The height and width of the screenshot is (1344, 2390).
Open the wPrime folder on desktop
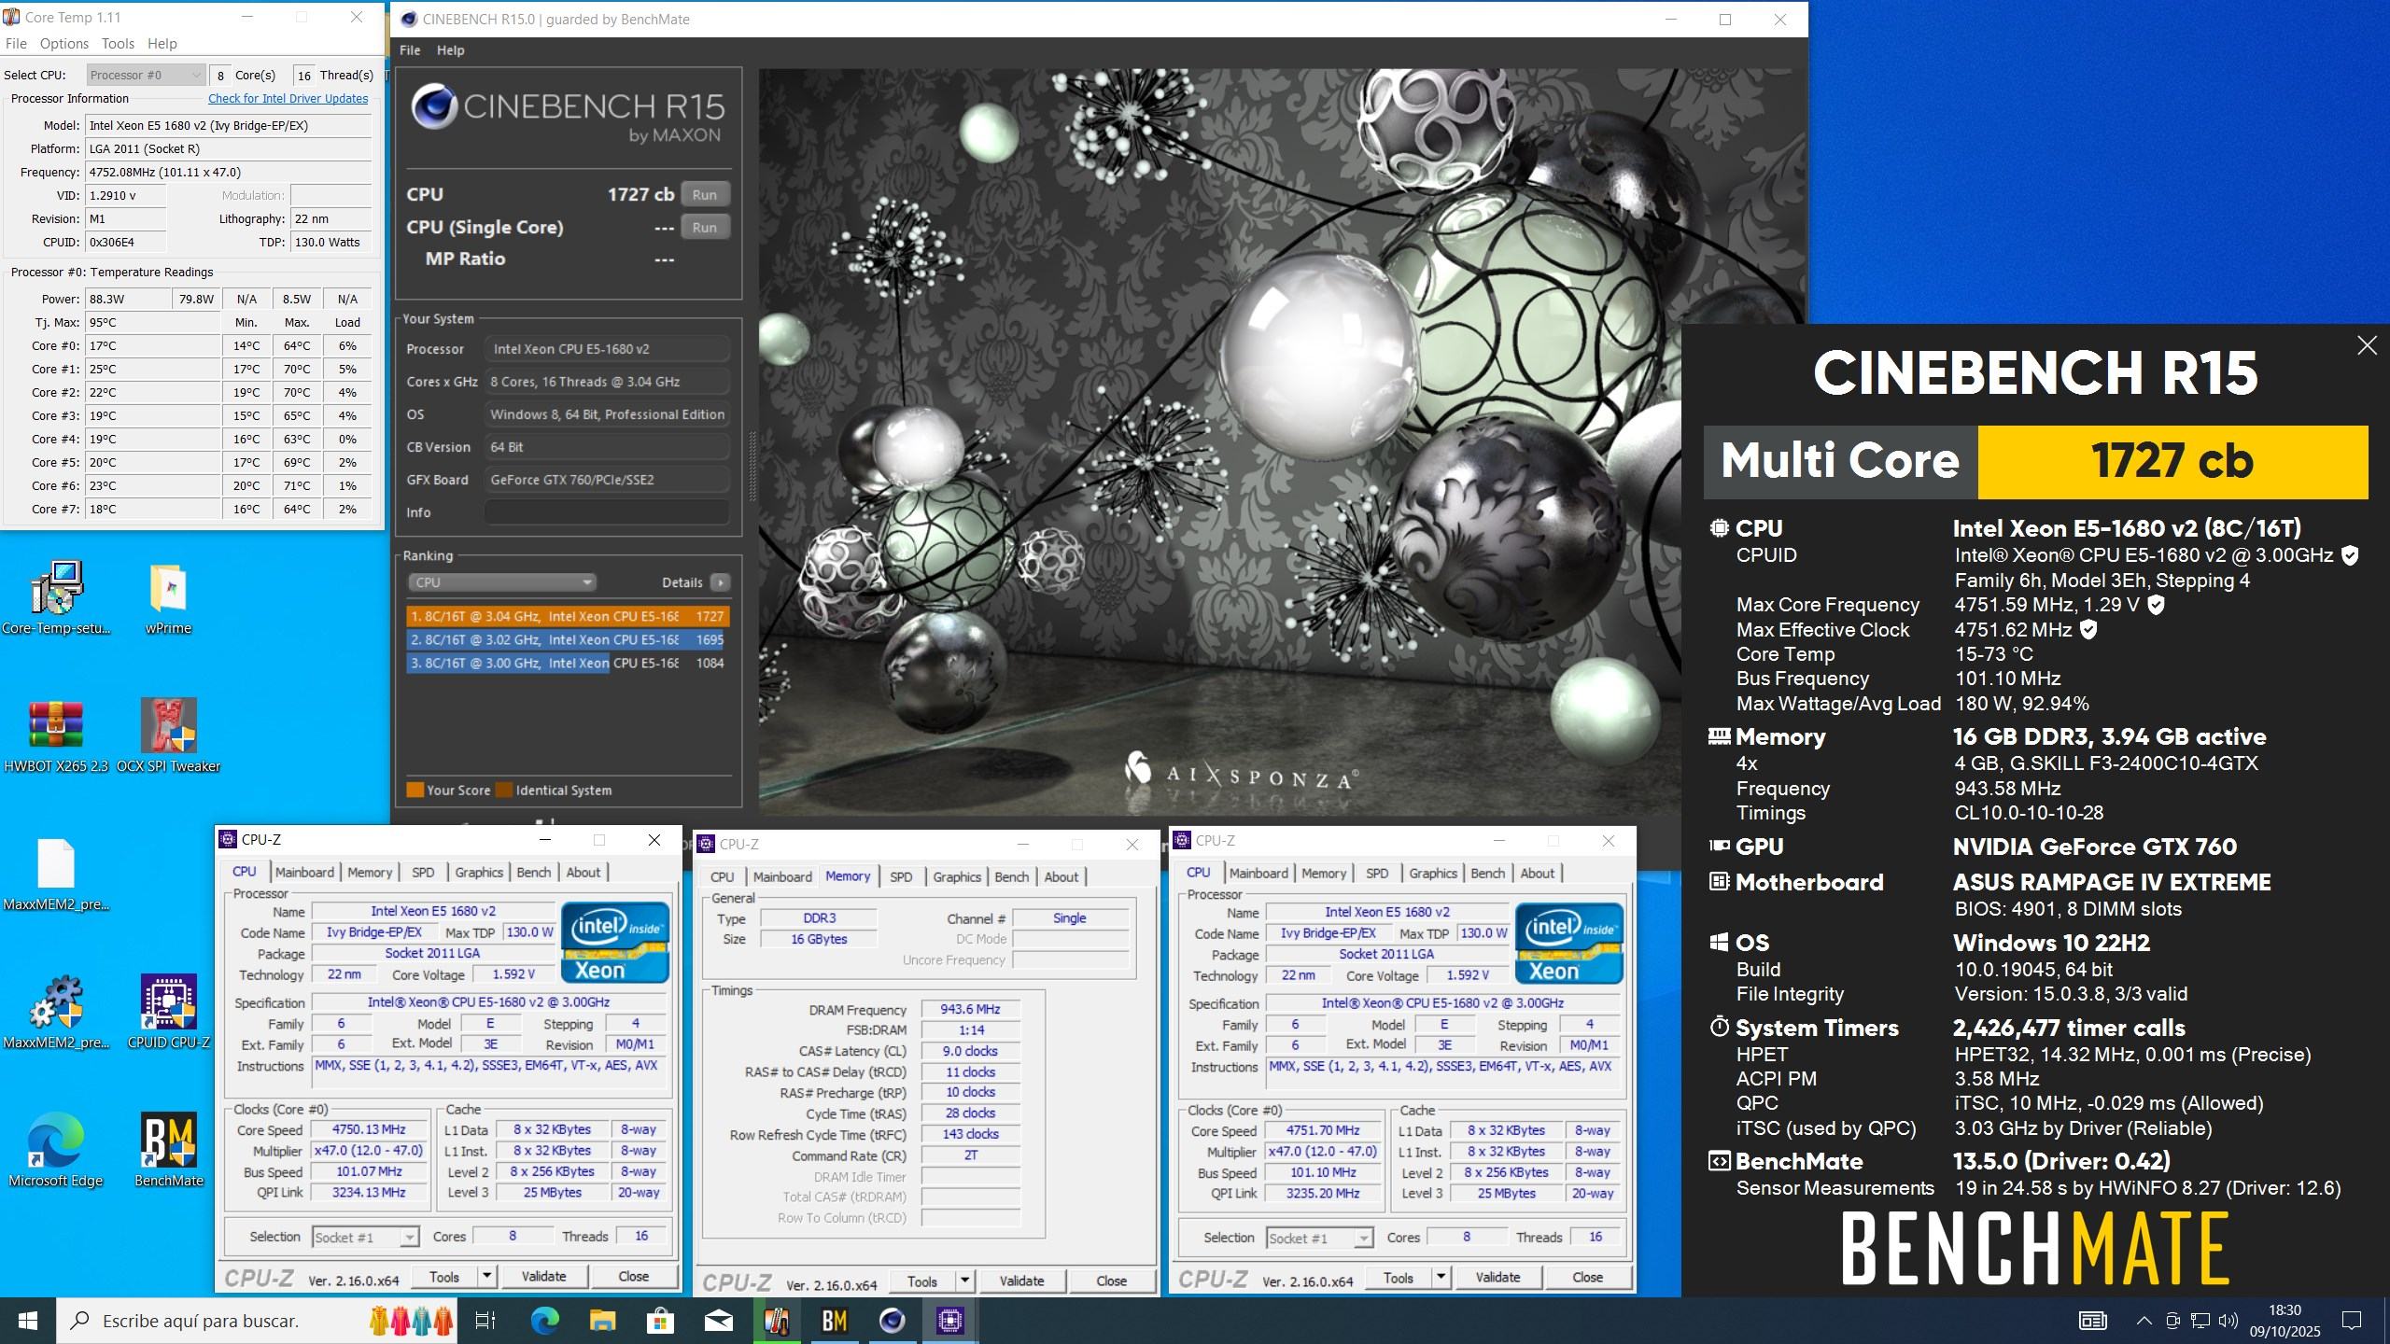[x=168, y=590]
